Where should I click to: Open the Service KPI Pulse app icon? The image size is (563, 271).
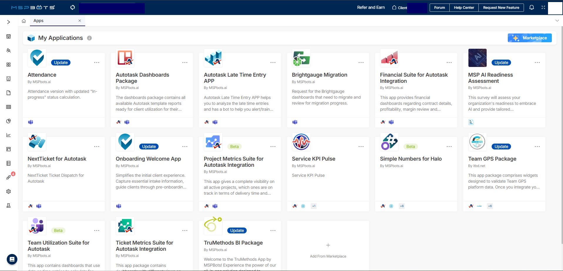(301, 142)
